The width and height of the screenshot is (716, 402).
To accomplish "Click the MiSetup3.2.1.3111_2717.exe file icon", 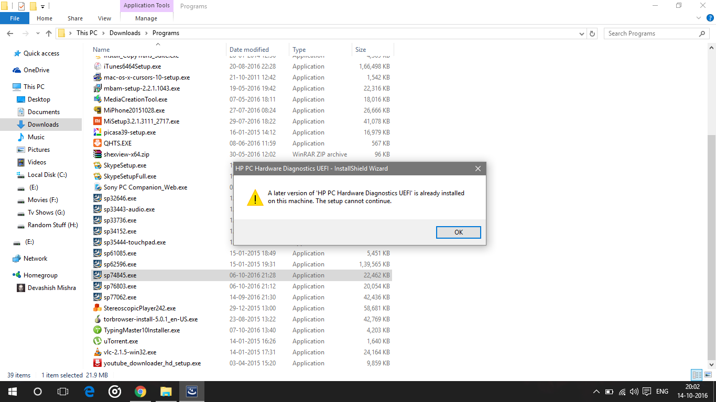I will click(x=97, y=121).
